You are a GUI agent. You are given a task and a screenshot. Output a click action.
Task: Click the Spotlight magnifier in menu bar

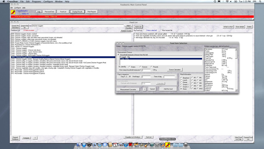click(x=260, y=1)
